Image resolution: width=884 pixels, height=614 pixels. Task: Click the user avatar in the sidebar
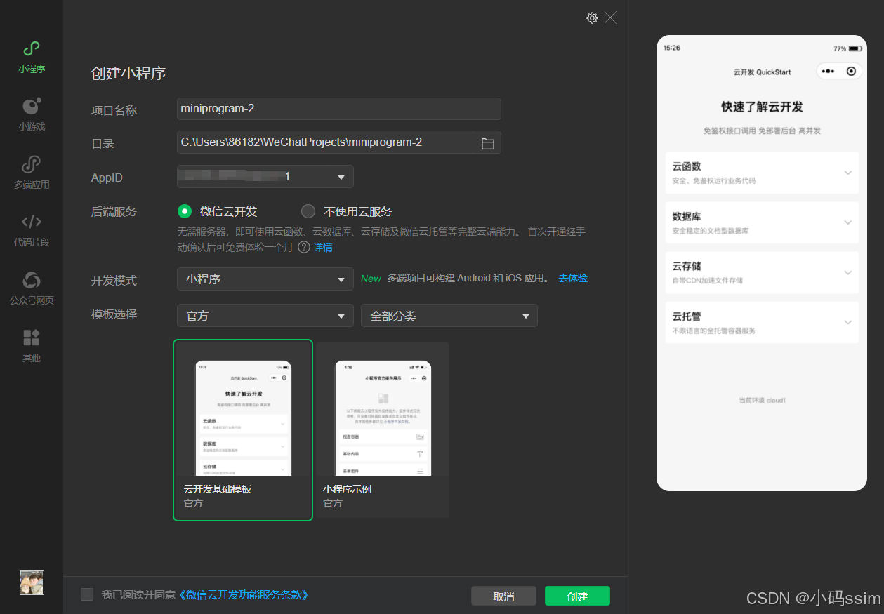coord(32,582)
